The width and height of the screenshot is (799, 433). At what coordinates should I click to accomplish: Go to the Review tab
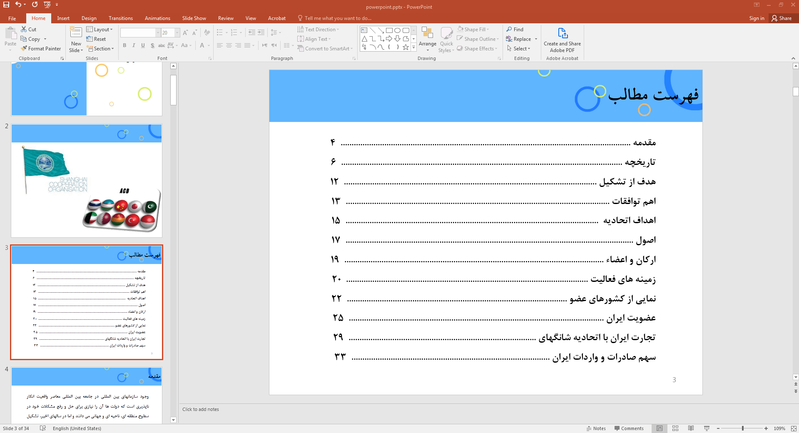(226, 18)
